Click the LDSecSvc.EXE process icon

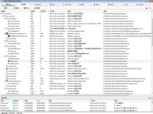[x=7, y=69]
